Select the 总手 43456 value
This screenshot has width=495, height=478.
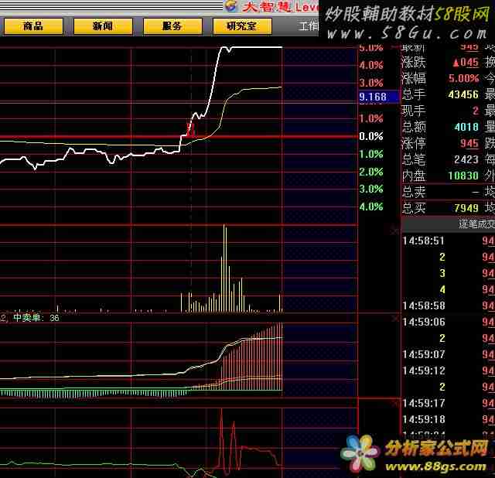point(463,94)
